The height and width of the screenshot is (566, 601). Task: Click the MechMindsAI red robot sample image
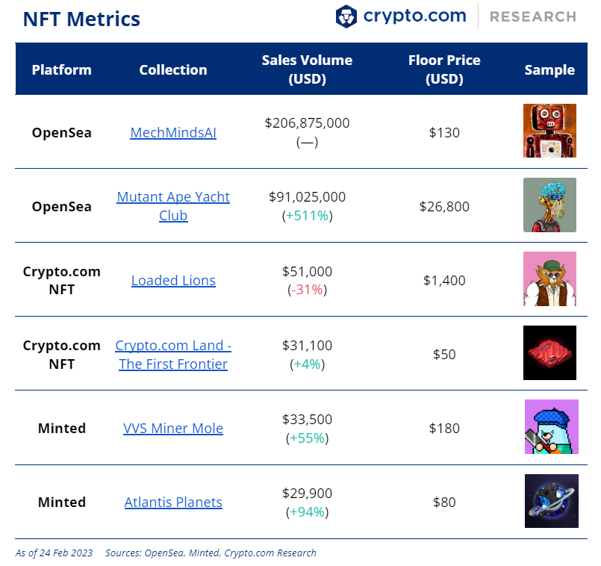coord(549,131)
